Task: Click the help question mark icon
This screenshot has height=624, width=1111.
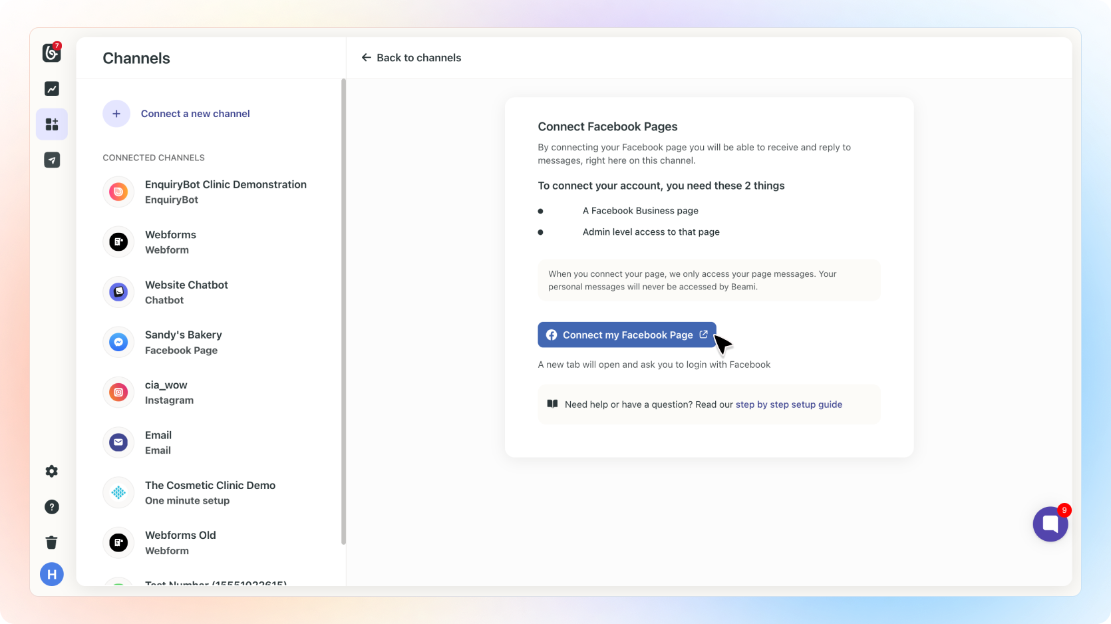Action: [52, 507]
